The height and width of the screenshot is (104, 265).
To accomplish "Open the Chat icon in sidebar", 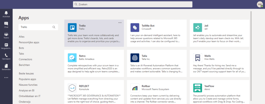I will 6,24.
